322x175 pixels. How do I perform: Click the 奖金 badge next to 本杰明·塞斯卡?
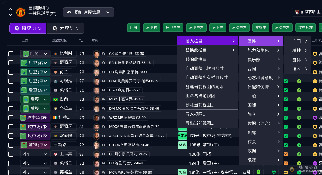183,145
